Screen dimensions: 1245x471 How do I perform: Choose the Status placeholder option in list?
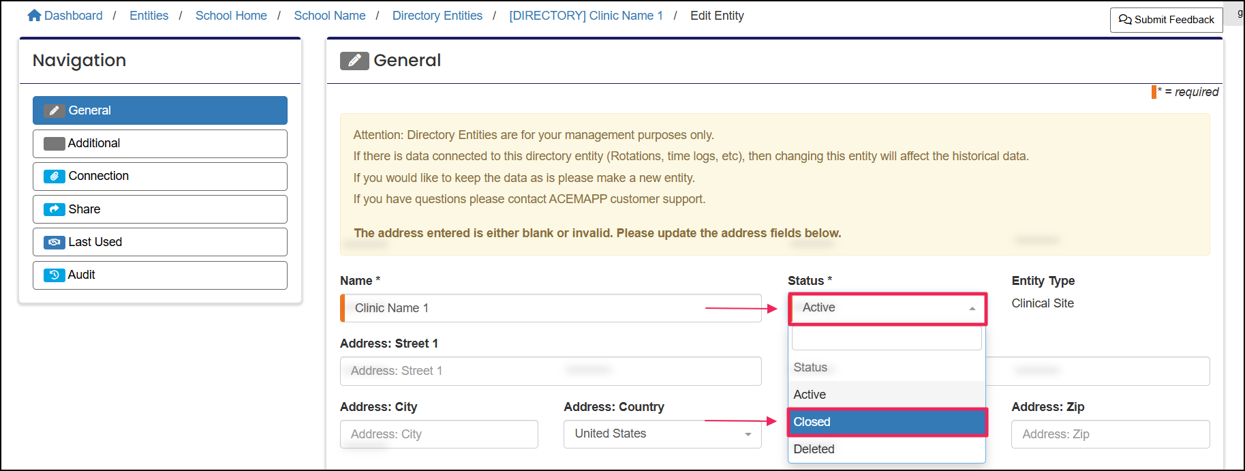pos(887,367)
